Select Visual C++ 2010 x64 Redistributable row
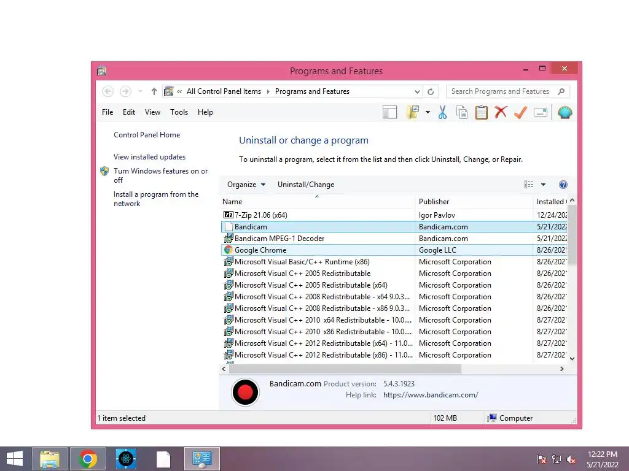The width and height of the screenshot is (629, 471). [394, 320]
